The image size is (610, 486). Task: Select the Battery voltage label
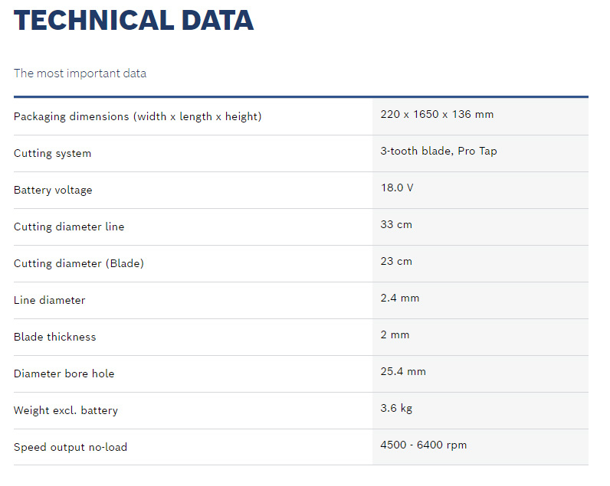53,190
